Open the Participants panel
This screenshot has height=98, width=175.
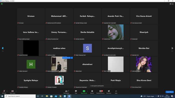click(x=66, y=92)
